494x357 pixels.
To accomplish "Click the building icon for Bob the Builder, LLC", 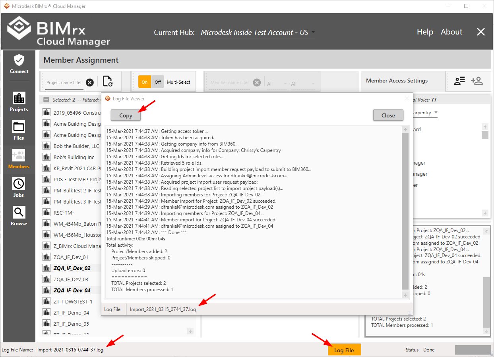I will click(x=46, y=146).
